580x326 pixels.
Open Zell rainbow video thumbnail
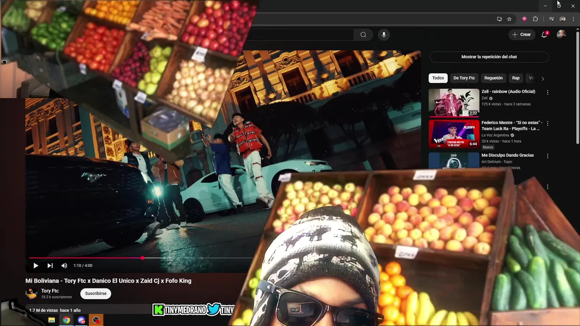(454, 103)
